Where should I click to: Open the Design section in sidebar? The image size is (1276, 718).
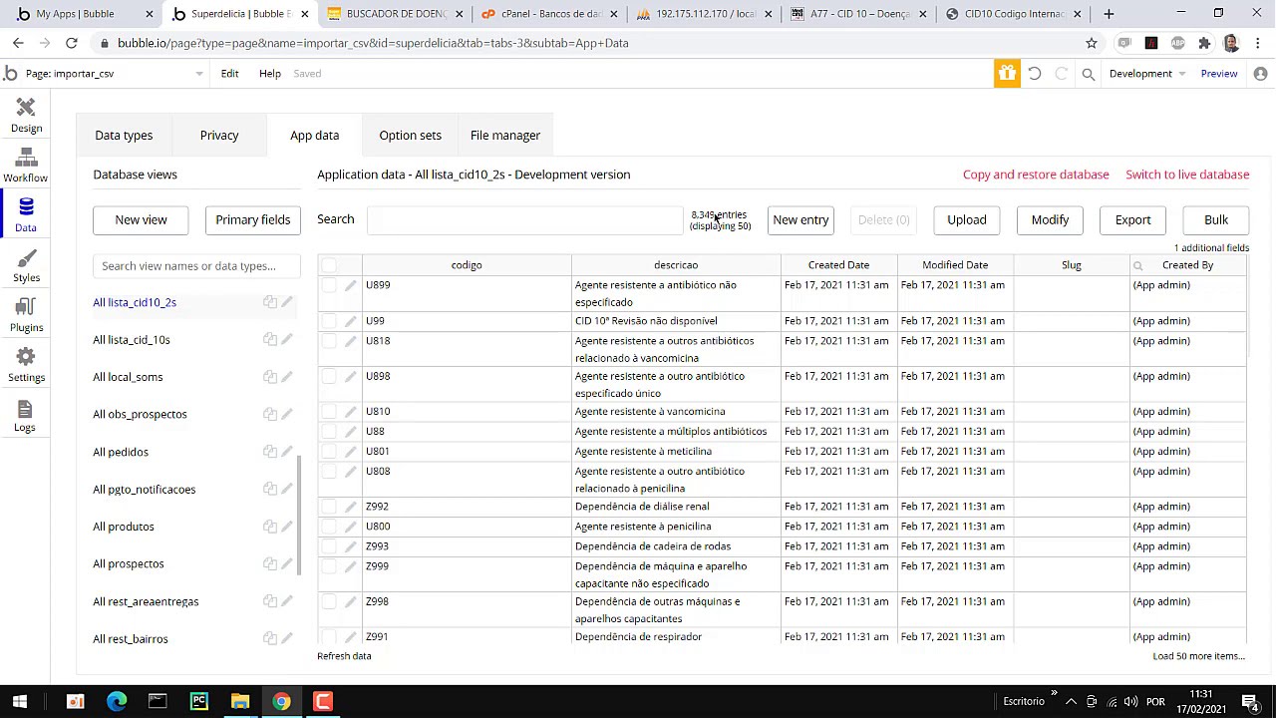click(x=26, y=116)
